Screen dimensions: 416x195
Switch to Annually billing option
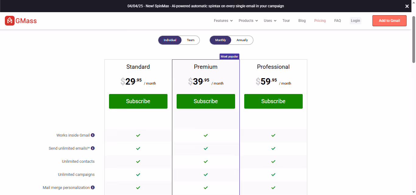click(242, 40)
